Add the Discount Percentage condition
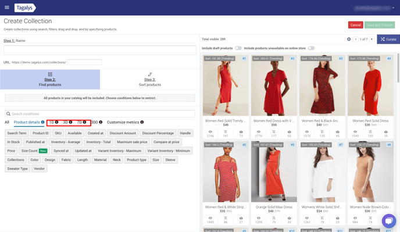The image size is (400, 232). pyautogui.click(x=158, y=133)
